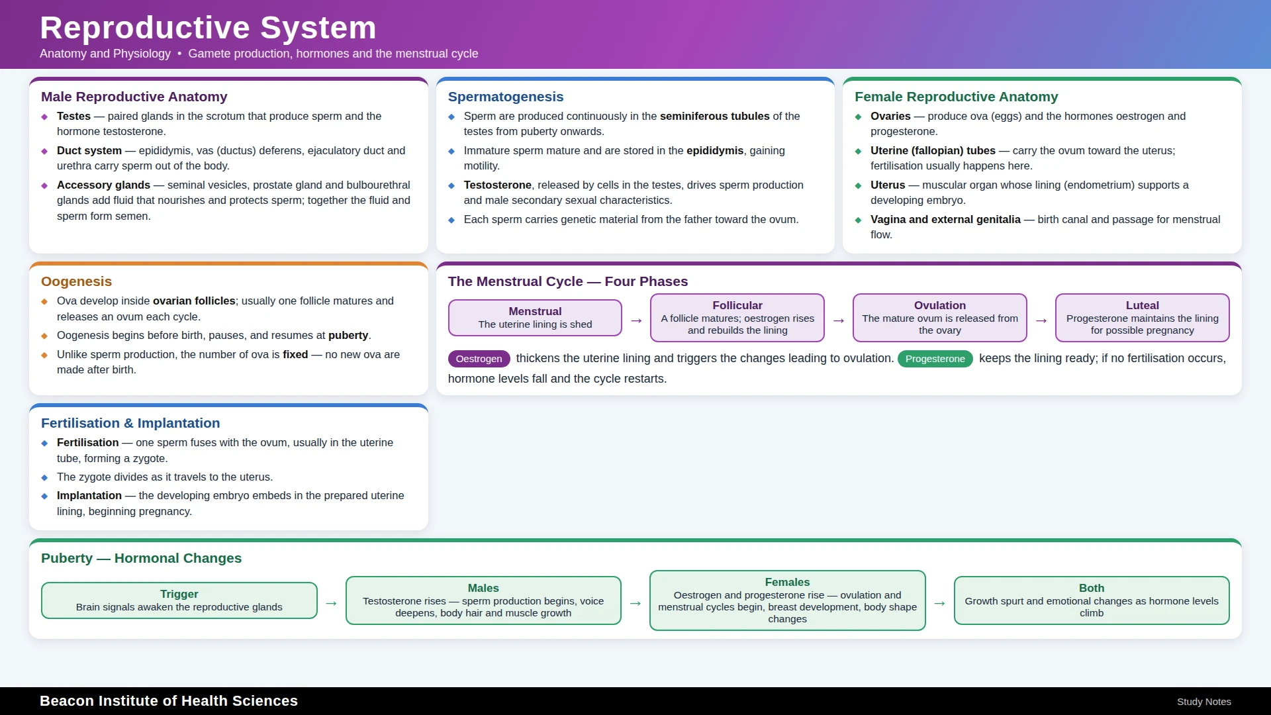Click bold Testosterone in Spermatogenesis card
The width and height of the screenshot is (1271, 715).
[x=497, y=185]
